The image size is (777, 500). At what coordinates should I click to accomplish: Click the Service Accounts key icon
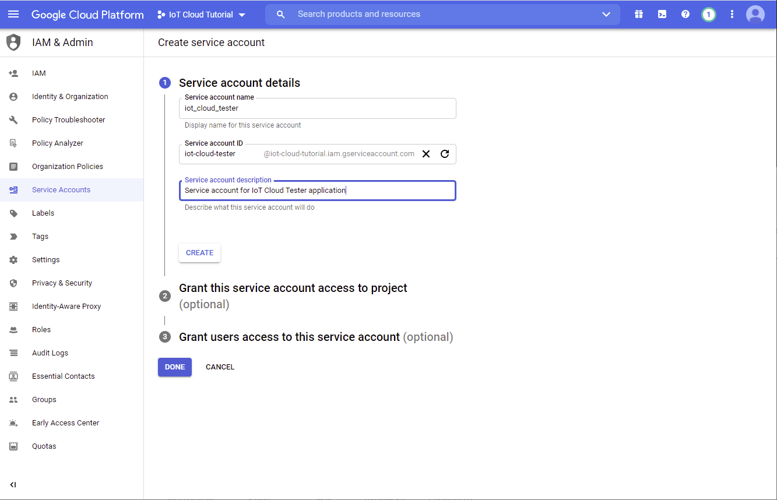coord(13,190)
